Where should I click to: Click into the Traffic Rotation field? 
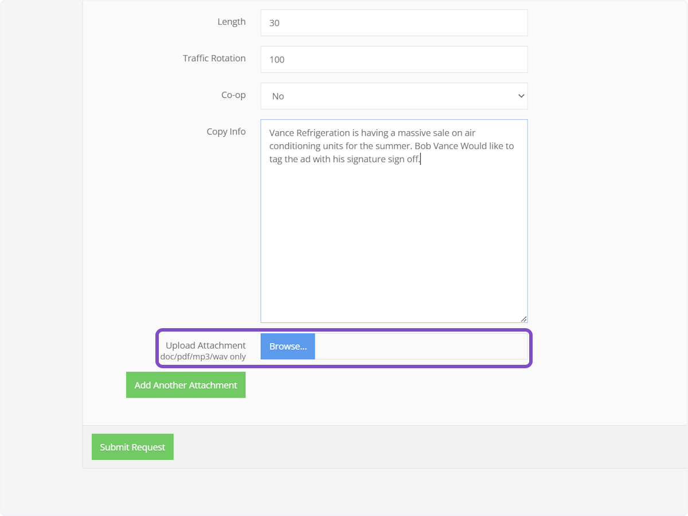(x=394, y=60)
